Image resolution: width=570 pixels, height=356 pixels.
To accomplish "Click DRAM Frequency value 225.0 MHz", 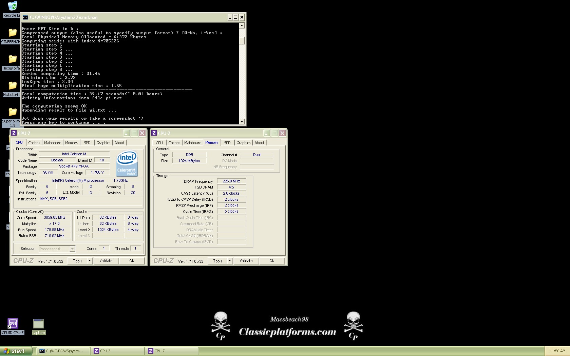I will coord(231,181).
